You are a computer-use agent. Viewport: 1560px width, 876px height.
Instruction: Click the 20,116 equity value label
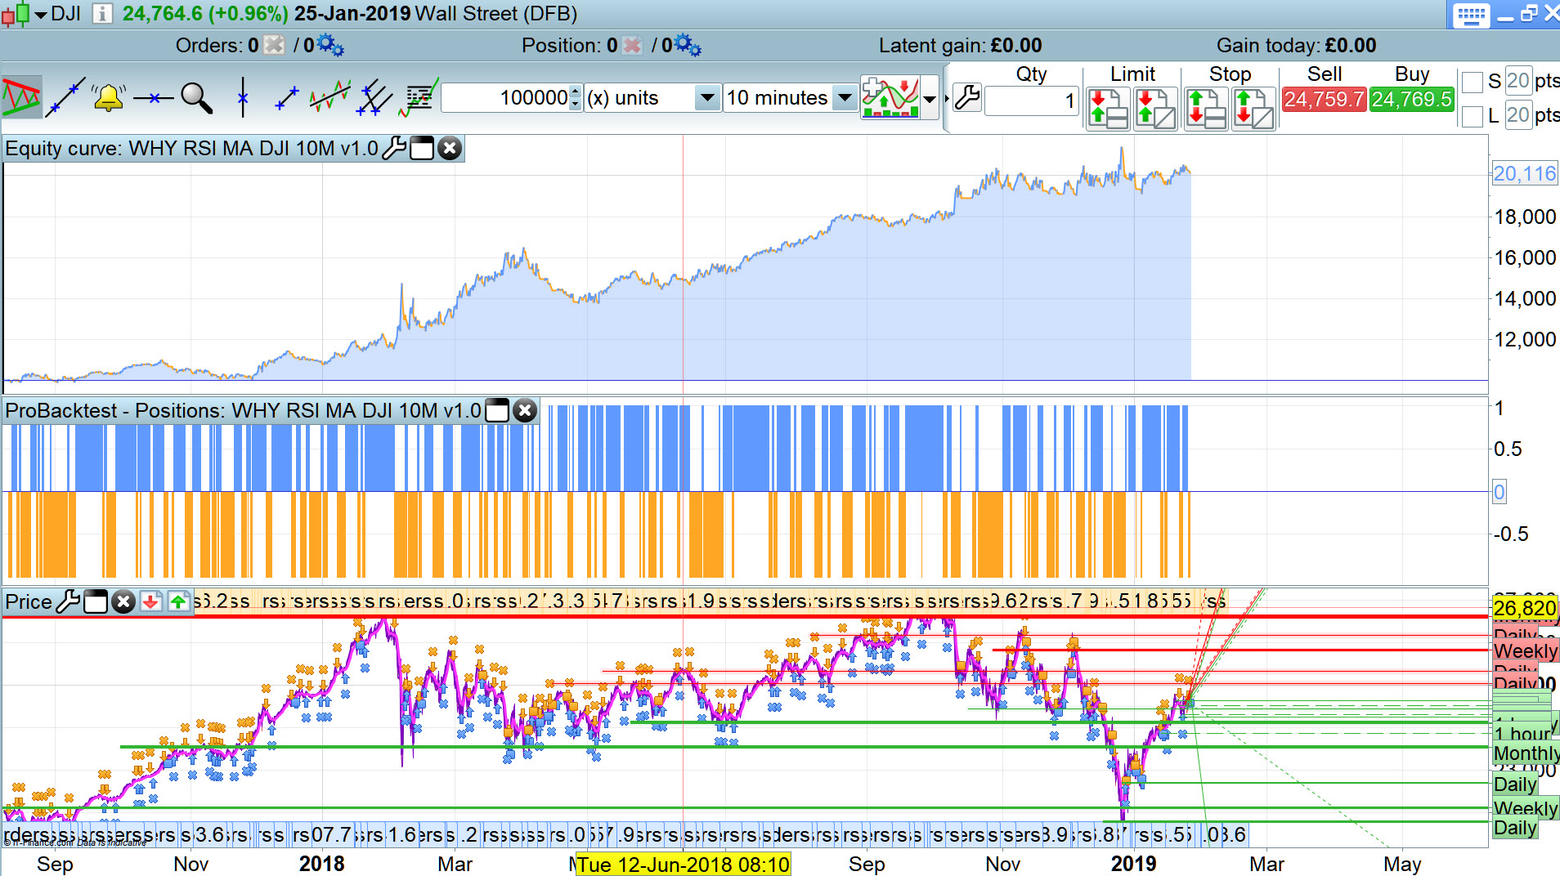click(1525, 173)
